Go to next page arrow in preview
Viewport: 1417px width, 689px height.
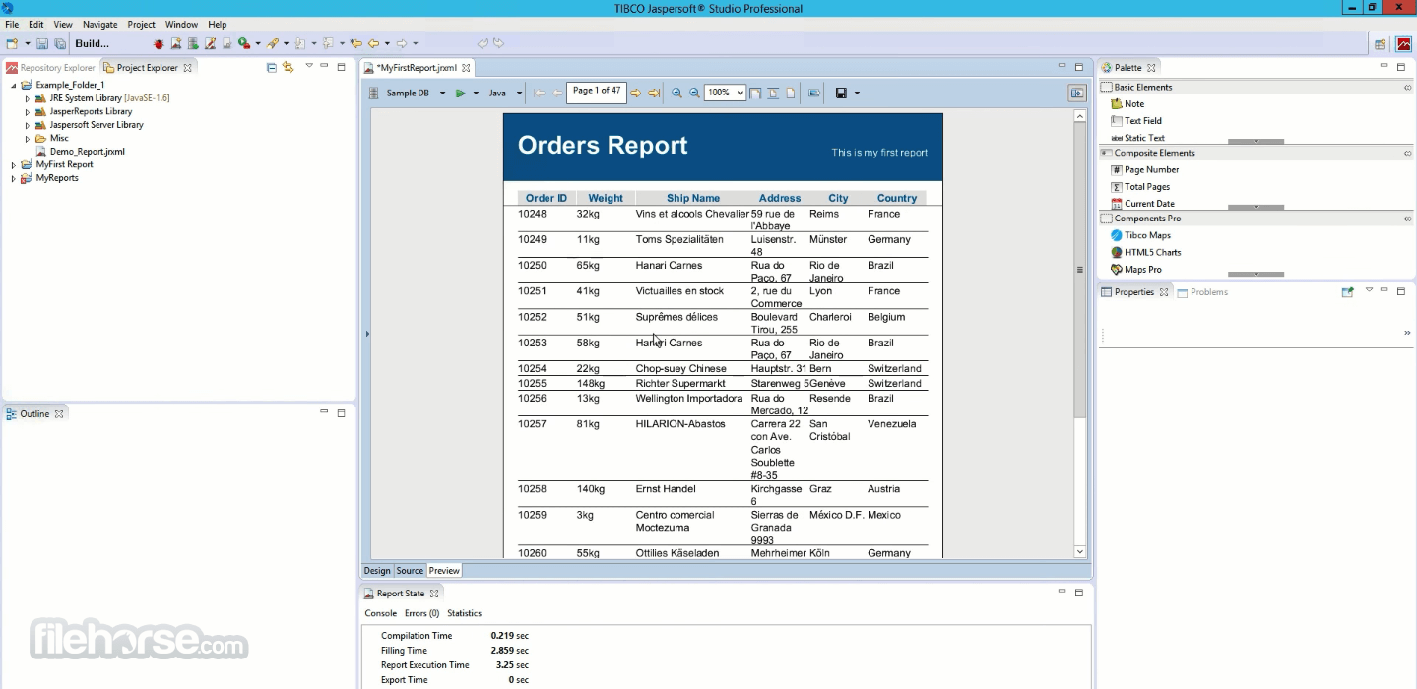(636, 93)
